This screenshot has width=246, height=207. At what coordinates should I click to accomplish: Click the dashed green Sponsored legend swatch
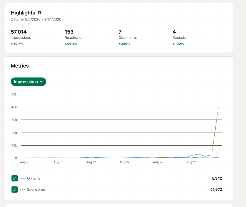click(x=22, y=189)
